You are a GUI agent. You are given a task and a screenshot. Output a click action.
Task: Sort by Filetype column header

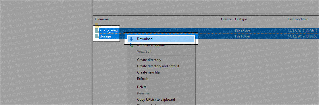click(241, 19)
